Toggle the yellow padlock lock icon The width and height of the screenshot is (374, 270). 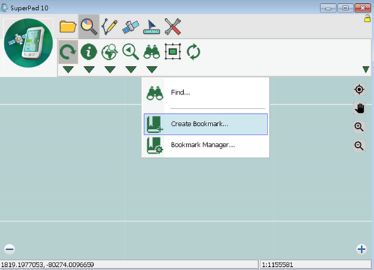(x=367, y=18)
